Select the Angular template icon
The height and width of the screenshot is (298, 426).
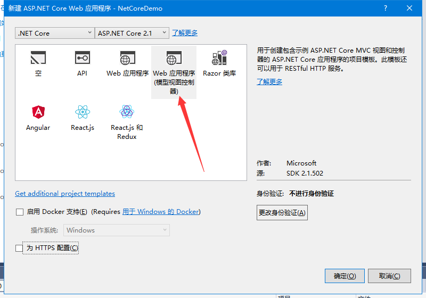[38, 112]
